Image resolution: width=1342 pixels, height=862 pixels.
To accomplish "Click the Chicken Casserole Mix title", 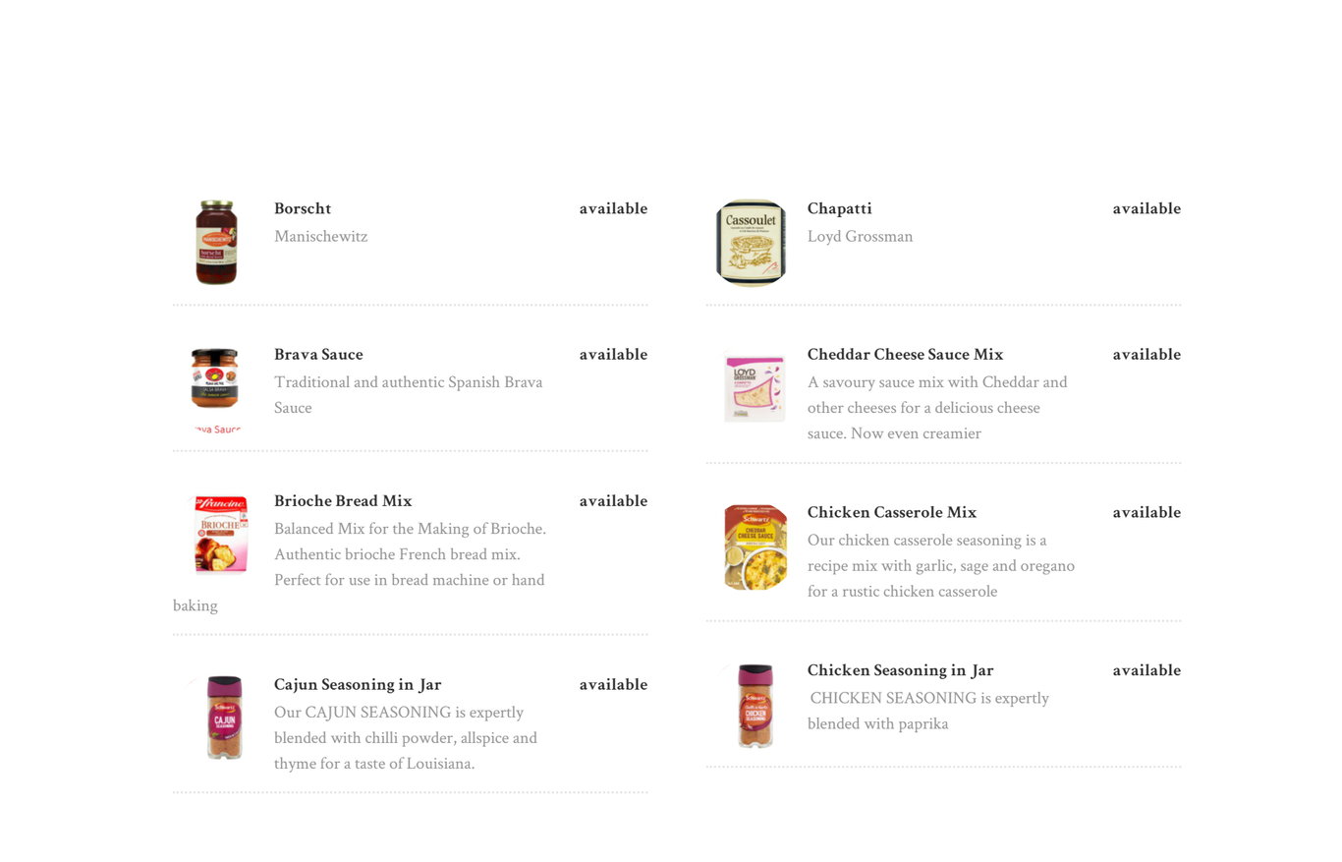I will tap(892, 512).
